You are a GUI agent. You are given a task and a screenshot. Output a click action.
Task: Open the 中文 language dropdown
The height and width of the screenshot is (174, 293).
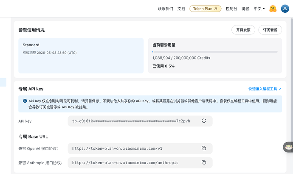coord(259,8)
